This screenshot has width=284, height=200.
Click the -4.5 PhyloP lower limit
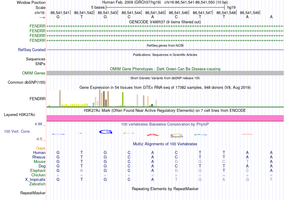pyautogui.click(x=39, y=139)
